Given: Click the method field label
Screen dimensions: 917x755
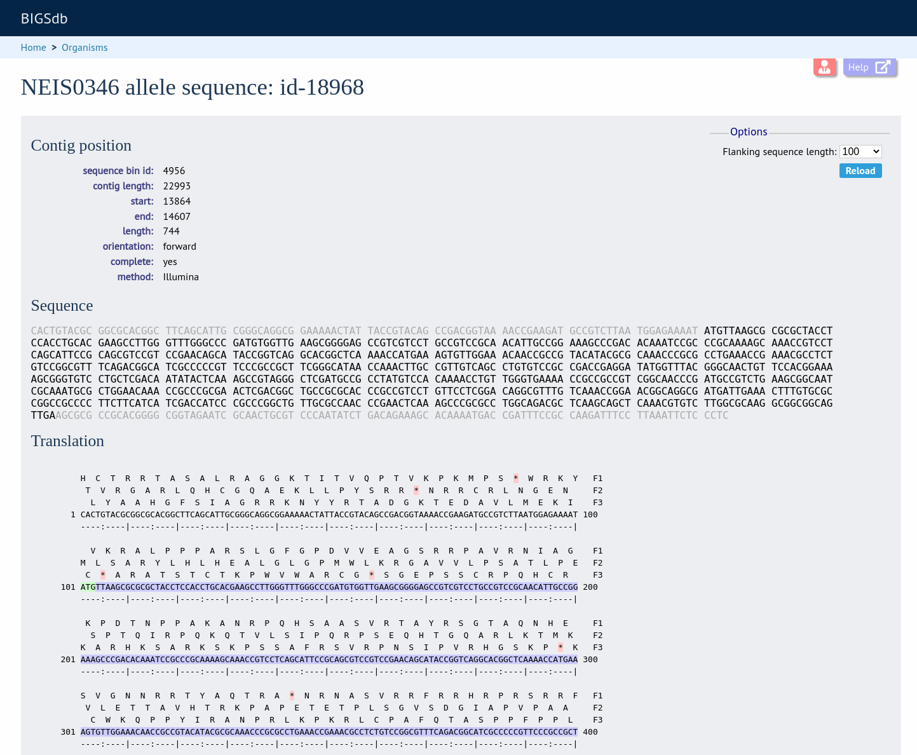Looking at the screenshot, I should (135, 277).
